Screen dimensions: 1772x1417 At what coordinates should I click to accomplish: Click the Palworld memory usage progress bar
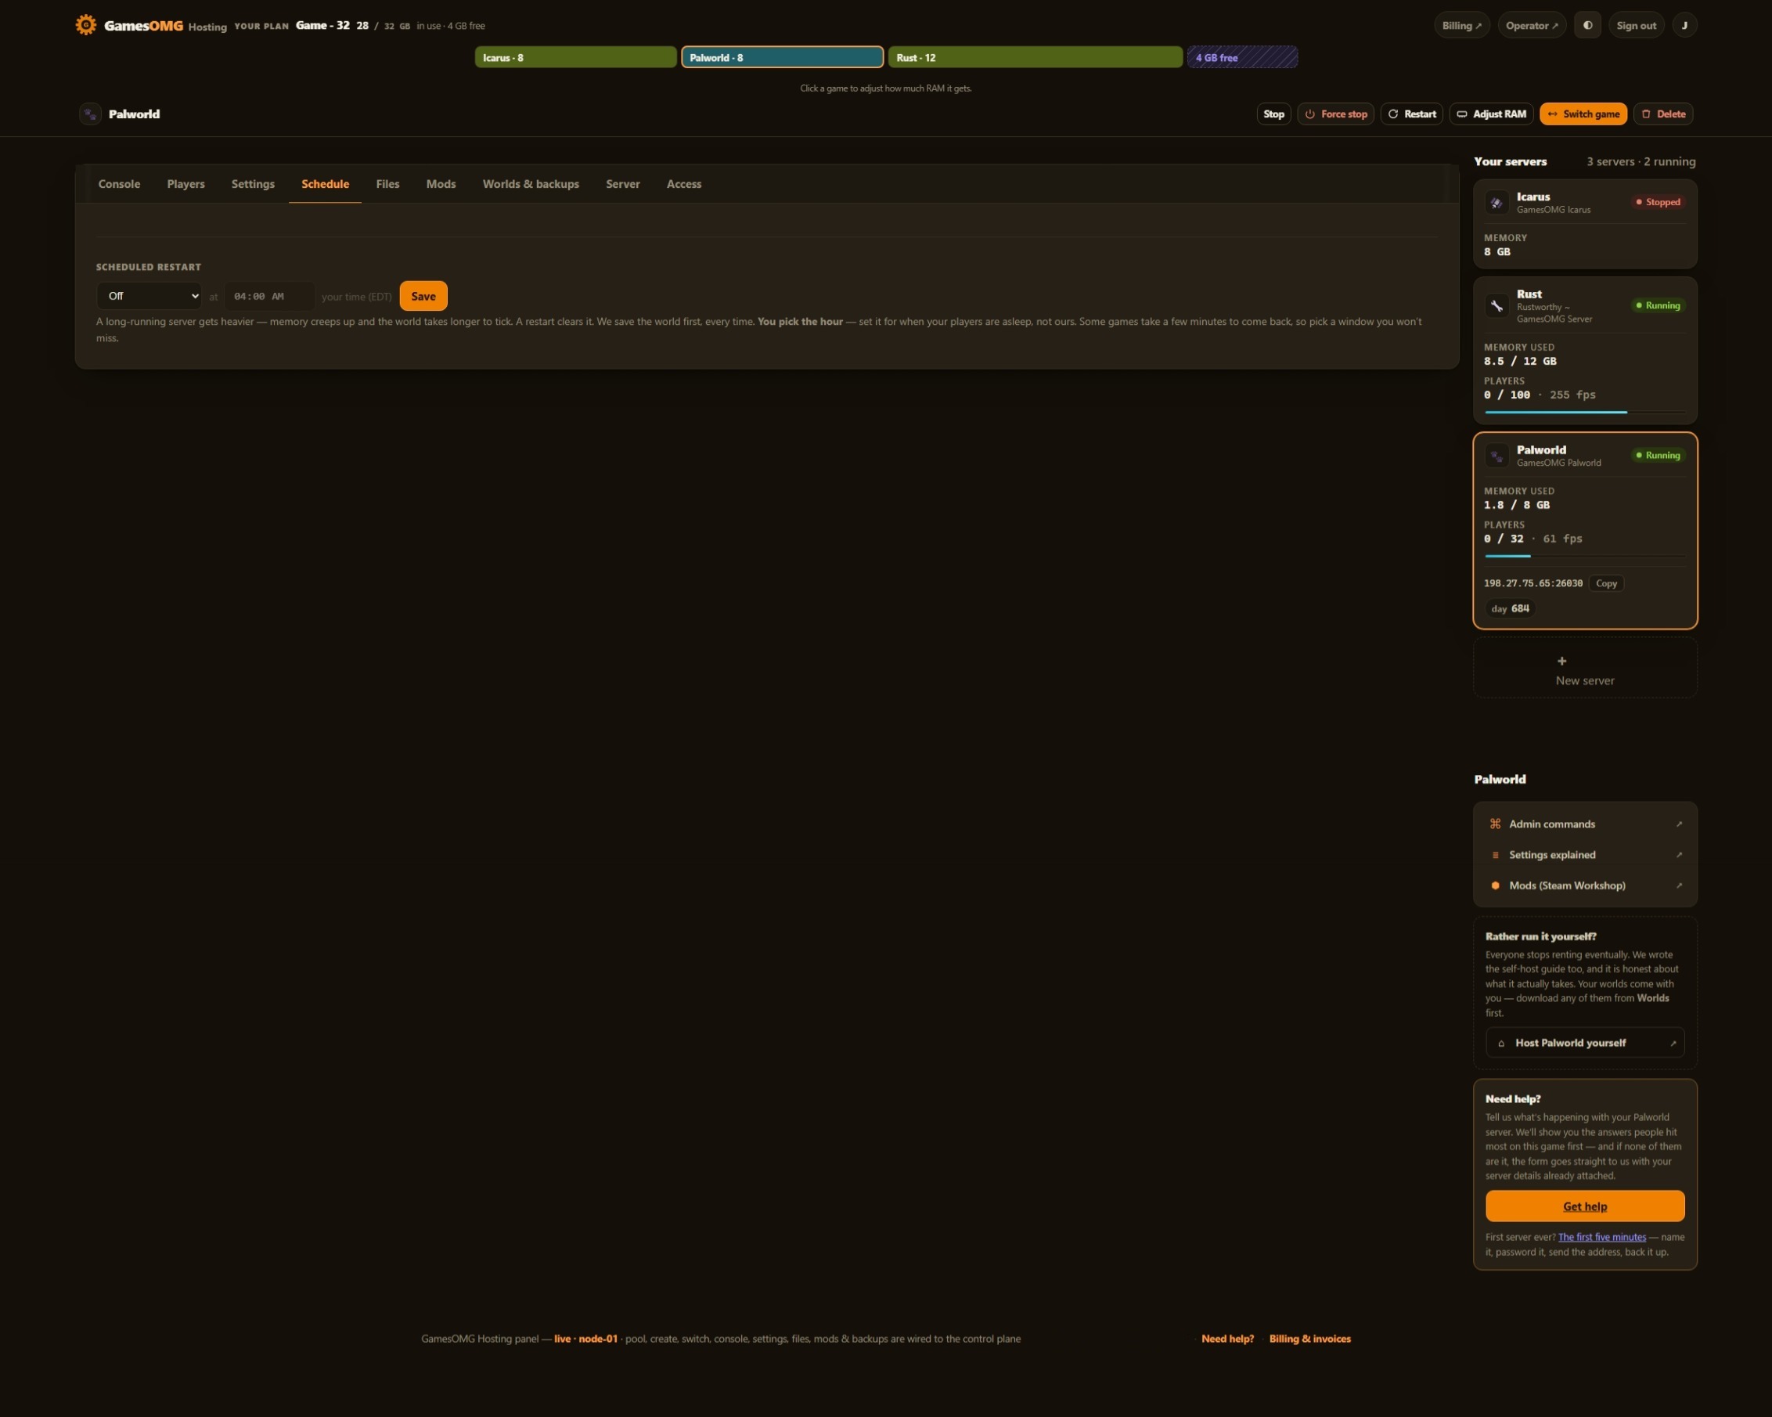pos(1585,556)
